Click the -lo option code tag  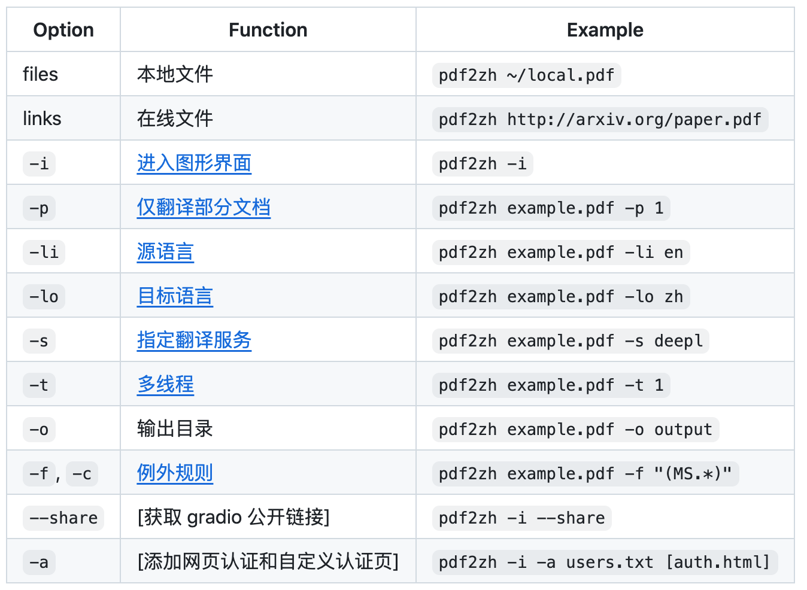tap(44, 296)
